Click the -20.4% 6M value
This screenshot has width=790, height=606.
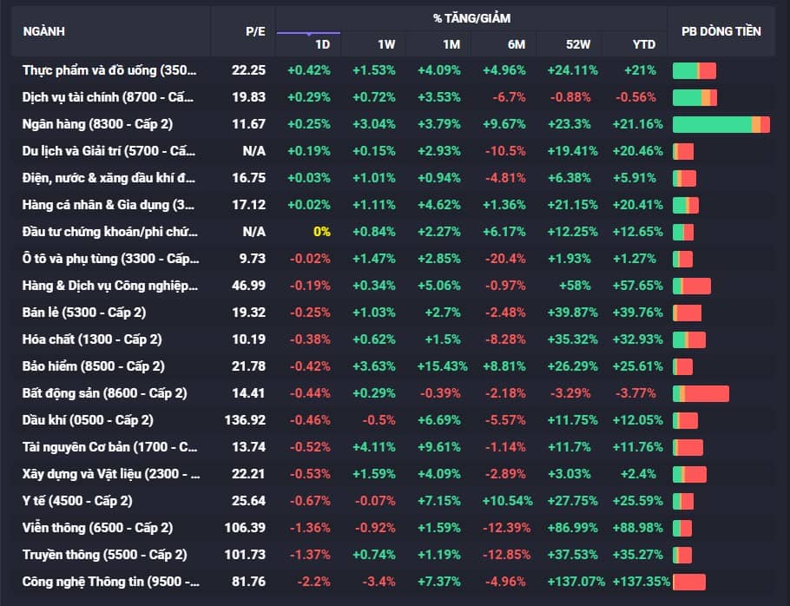(x=505, y=259)
